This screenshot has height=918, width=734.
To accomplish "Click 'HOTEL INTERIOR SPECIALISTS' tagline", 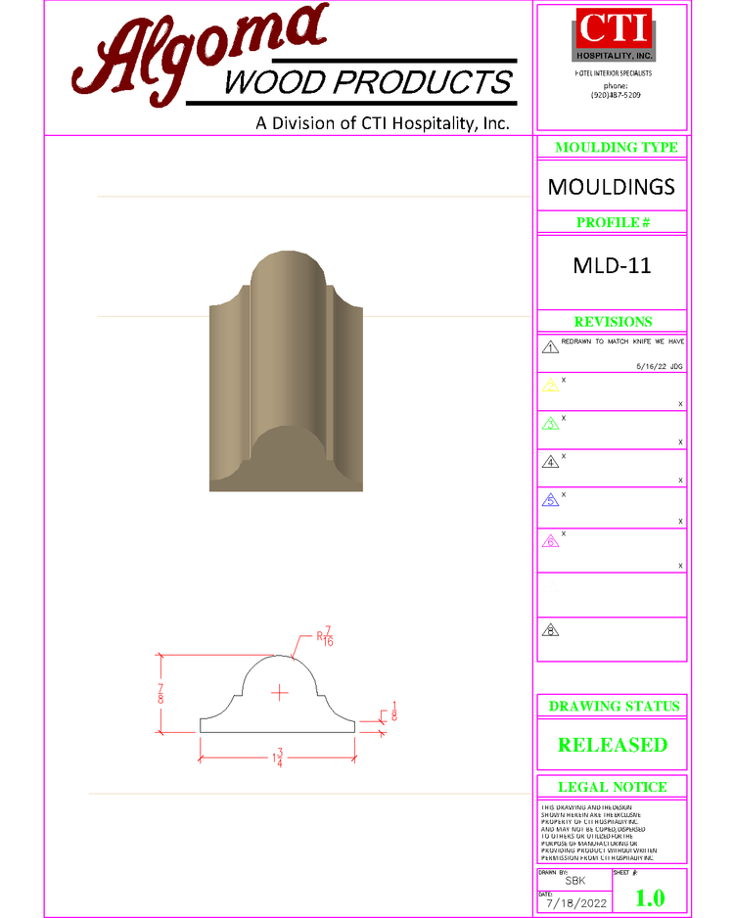I will click(613, 73).
